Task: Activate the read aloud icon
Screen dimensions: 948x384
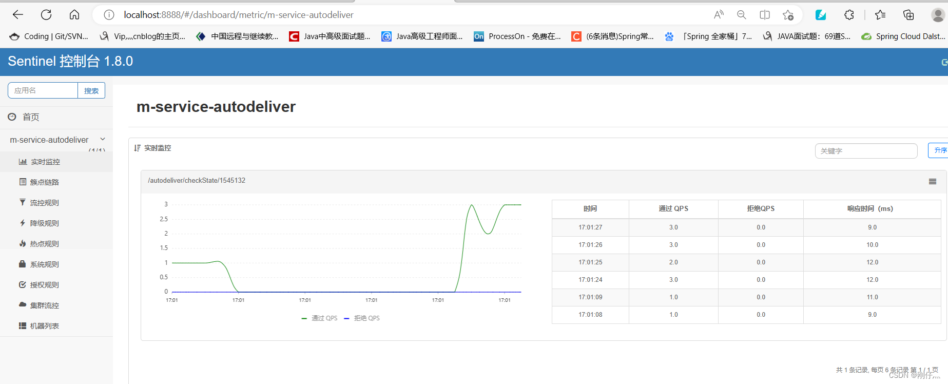Action: 719,15
